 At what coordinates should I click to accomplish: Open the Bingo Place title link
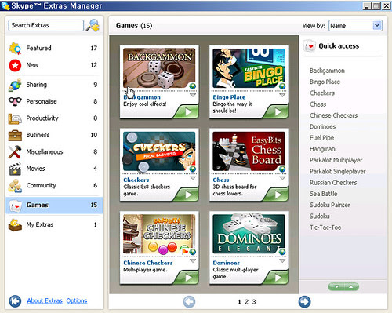click(x=229, y=97)
